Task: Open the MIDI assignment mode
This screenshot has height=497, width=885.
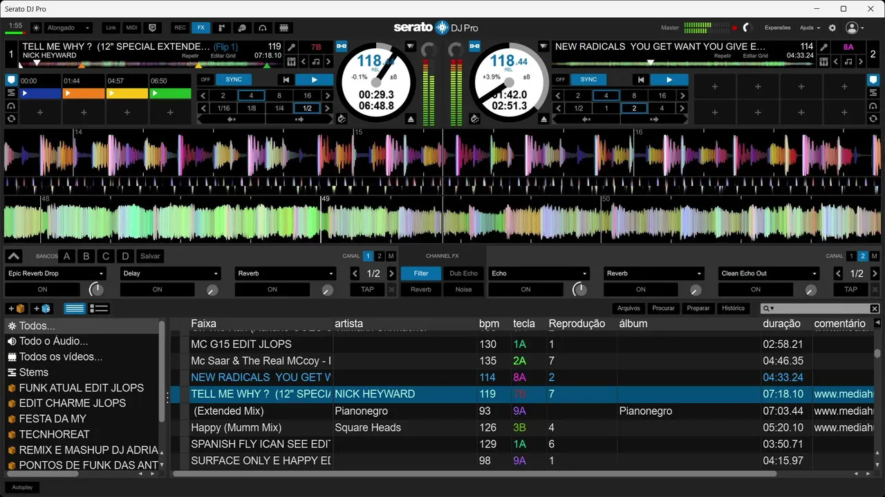Action: tap(131, 28)
